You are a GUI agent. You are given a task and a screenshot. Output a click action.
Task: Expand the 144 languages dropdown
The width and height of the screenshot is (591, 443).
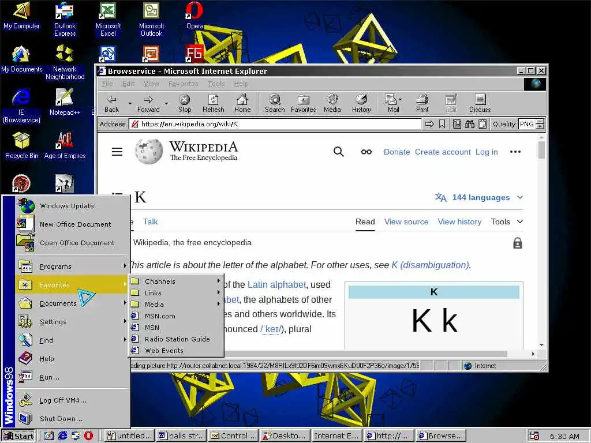pyautogui.click(x=479, y=197)
